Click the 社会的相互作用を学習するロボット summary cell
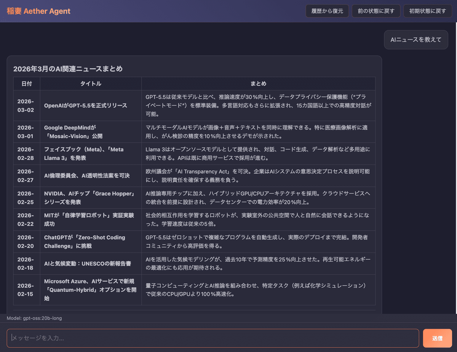This screenshot has height=352, width=457. (x=258, y=220)
